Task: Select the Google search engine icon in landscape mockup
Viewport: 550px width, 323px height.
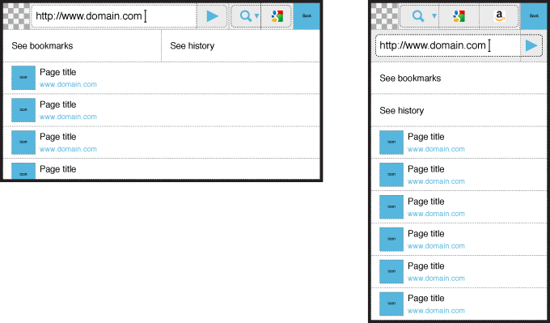Action: [277, 16]
